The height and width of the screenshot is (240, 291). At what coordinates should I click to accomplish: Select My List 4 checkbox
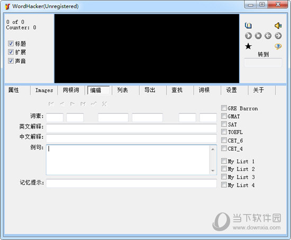tap(224, 185)
